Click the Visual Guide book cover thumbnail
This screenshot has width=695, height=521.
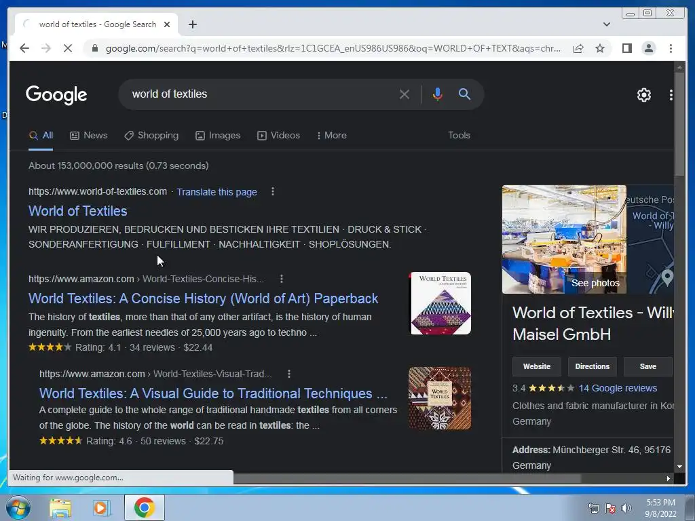pos(440,398)
